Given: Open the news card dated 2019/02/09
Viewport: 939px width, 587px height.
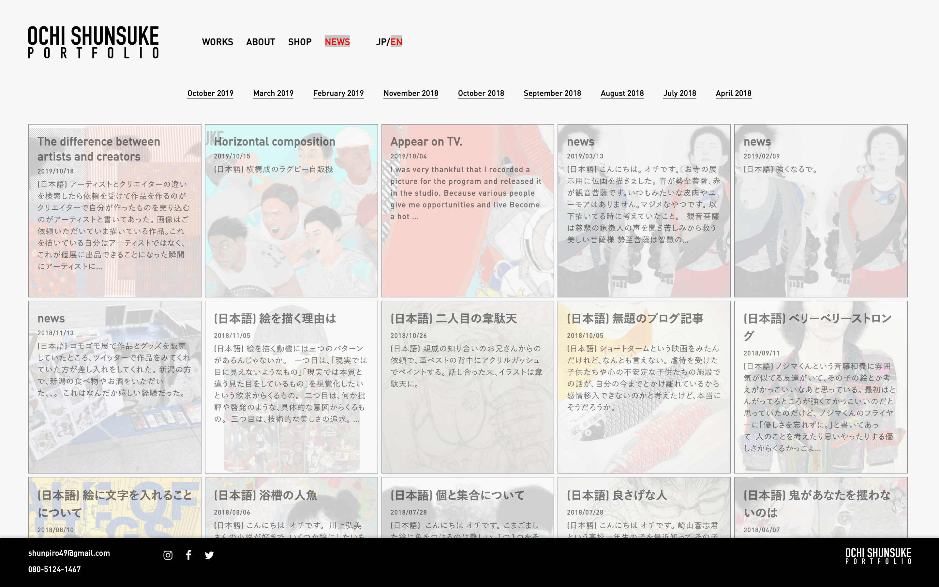Looking at the screenshot, I should (821, 211).
